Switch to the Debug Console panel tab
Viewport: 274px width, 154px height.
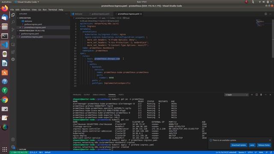[x=99, y=95]
